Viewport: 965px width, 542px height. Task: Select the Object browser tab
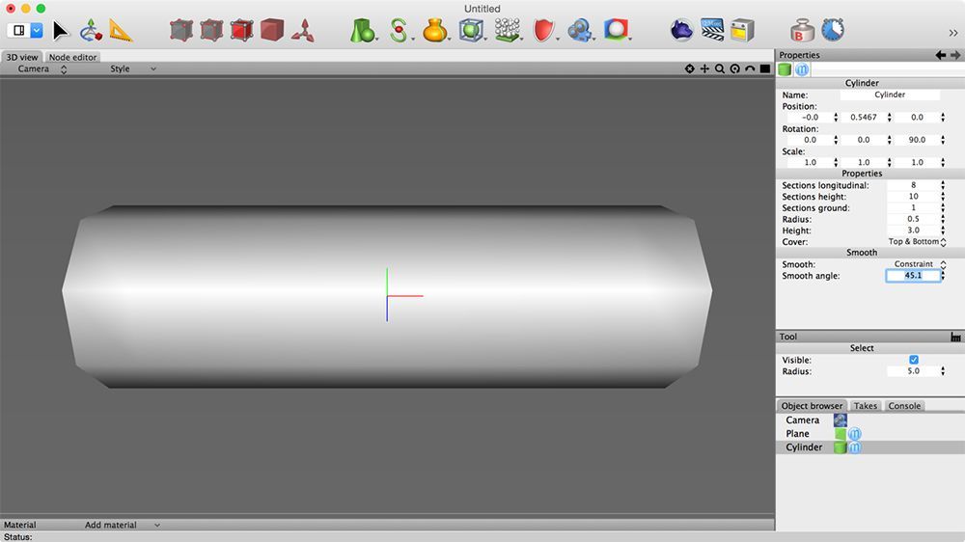point(812,406)
